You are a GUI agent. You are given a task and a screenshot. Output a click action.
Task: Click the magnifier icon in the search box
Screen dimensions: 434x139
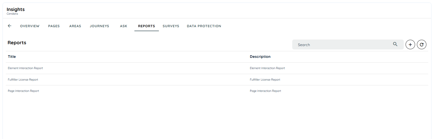[395, 44]
